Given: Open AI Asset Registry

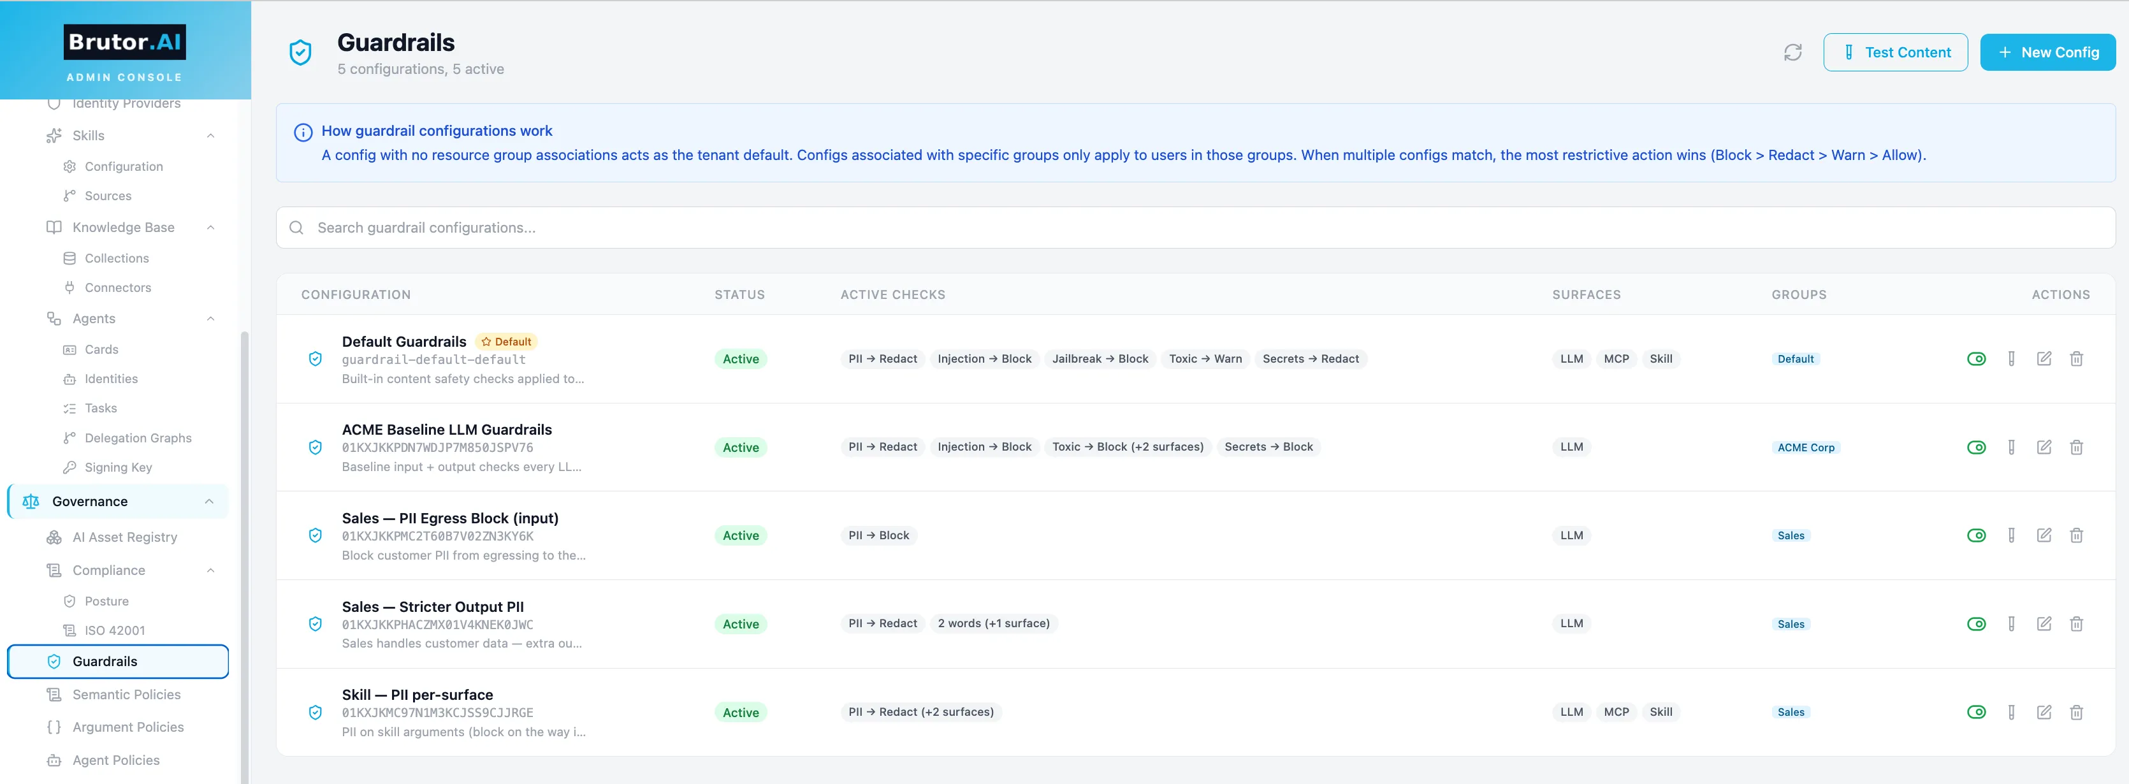Looking at the screenshot, I should coord(125,537).
